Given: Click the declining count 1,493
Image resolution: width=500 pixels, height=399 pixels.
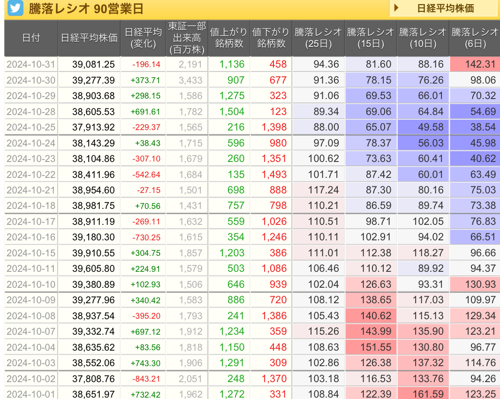Looking at the screenshot, I should click(x=274, y=175).
